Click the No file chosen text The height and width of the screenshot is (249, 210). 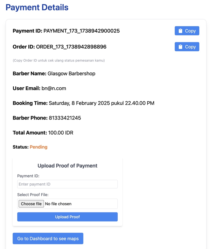58,204
